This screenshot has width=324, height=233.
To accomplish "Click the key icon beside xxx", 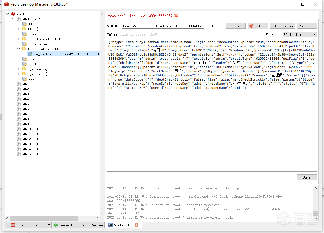I will [25, 79].
